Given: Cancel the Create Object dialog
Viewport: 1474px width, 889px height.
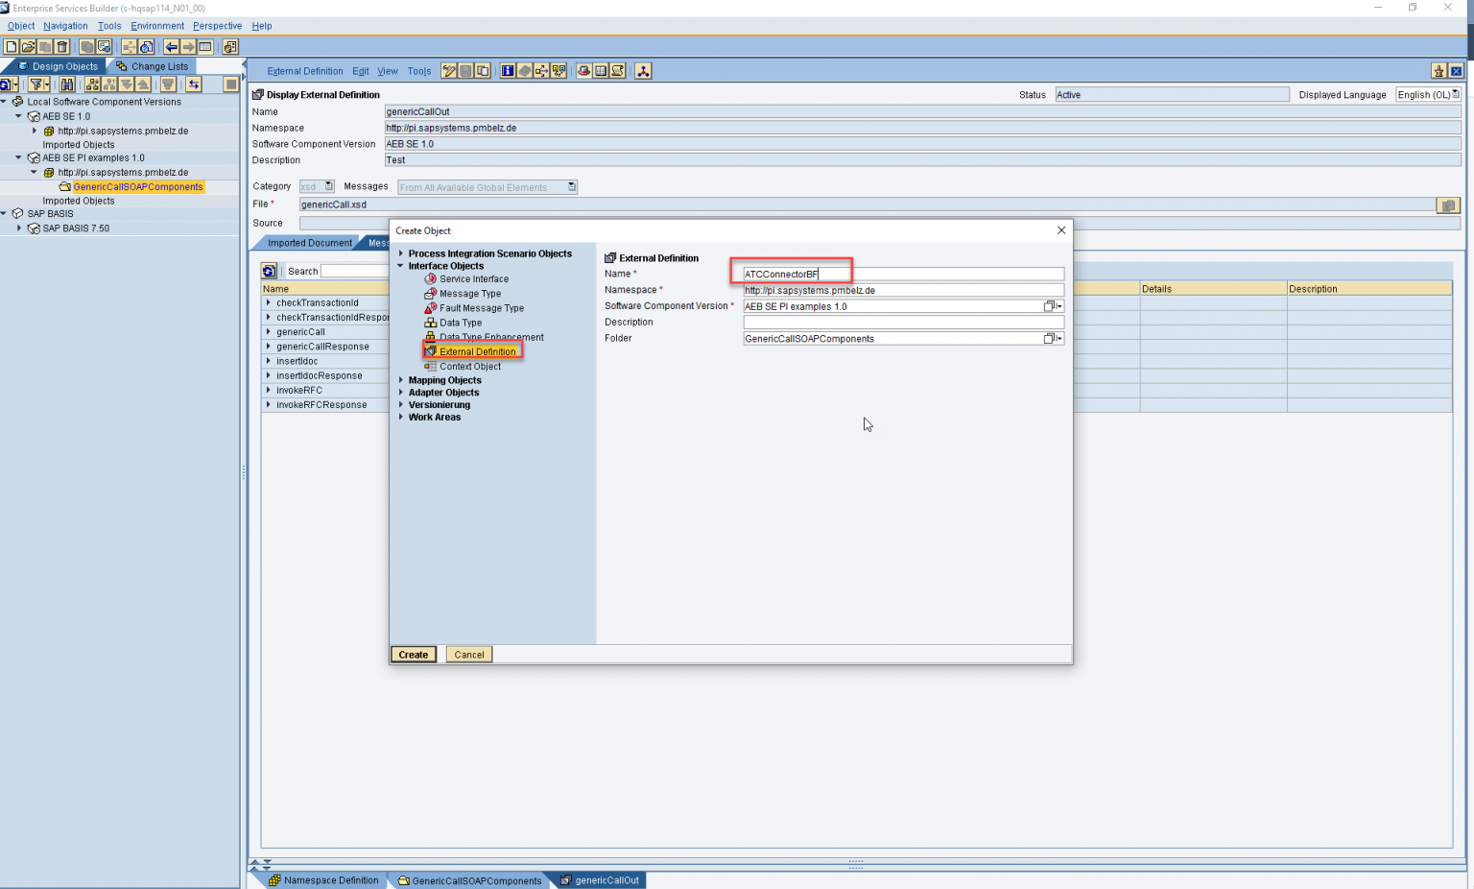Looking at the screenshot, I should 468,654.
